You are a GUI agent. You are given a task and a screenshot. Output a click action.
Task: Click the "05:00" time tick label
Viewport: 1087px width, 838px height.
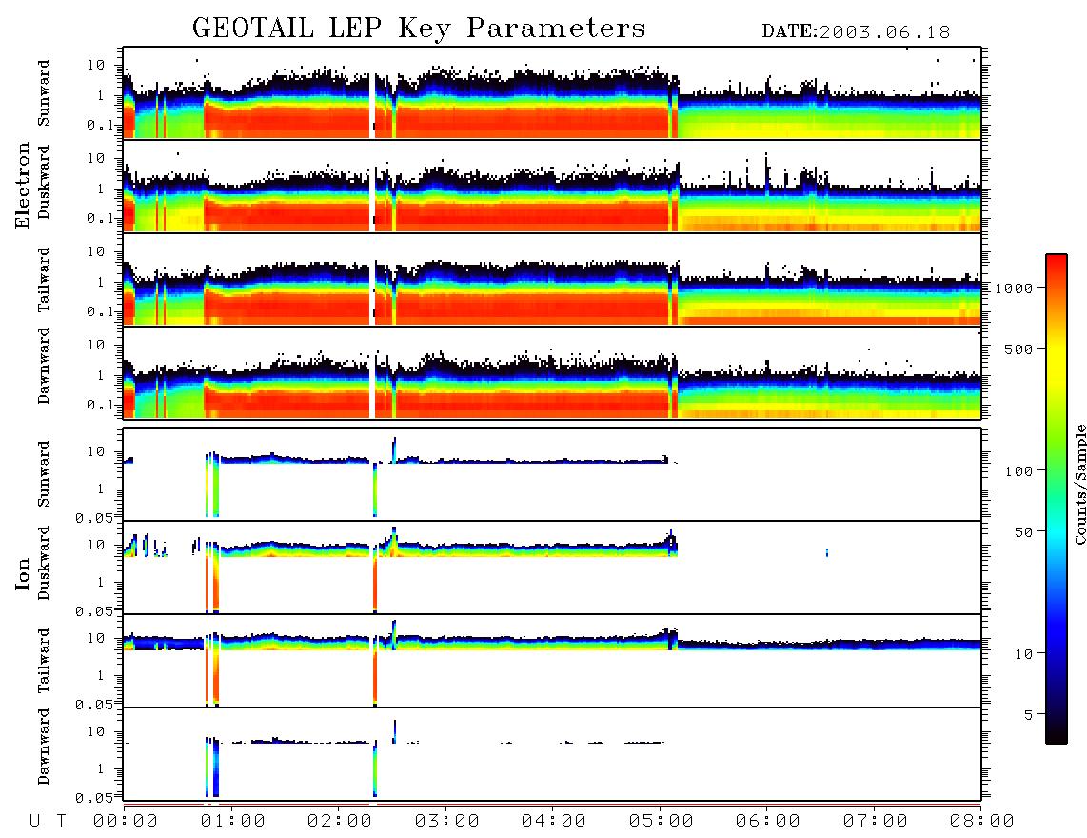662,822
